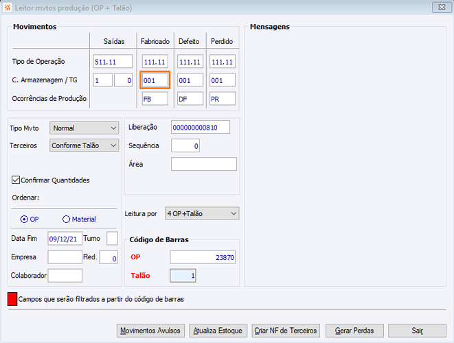
Task: Click the Data Fim field 09/12/21
Action: [x=65, y=238]
